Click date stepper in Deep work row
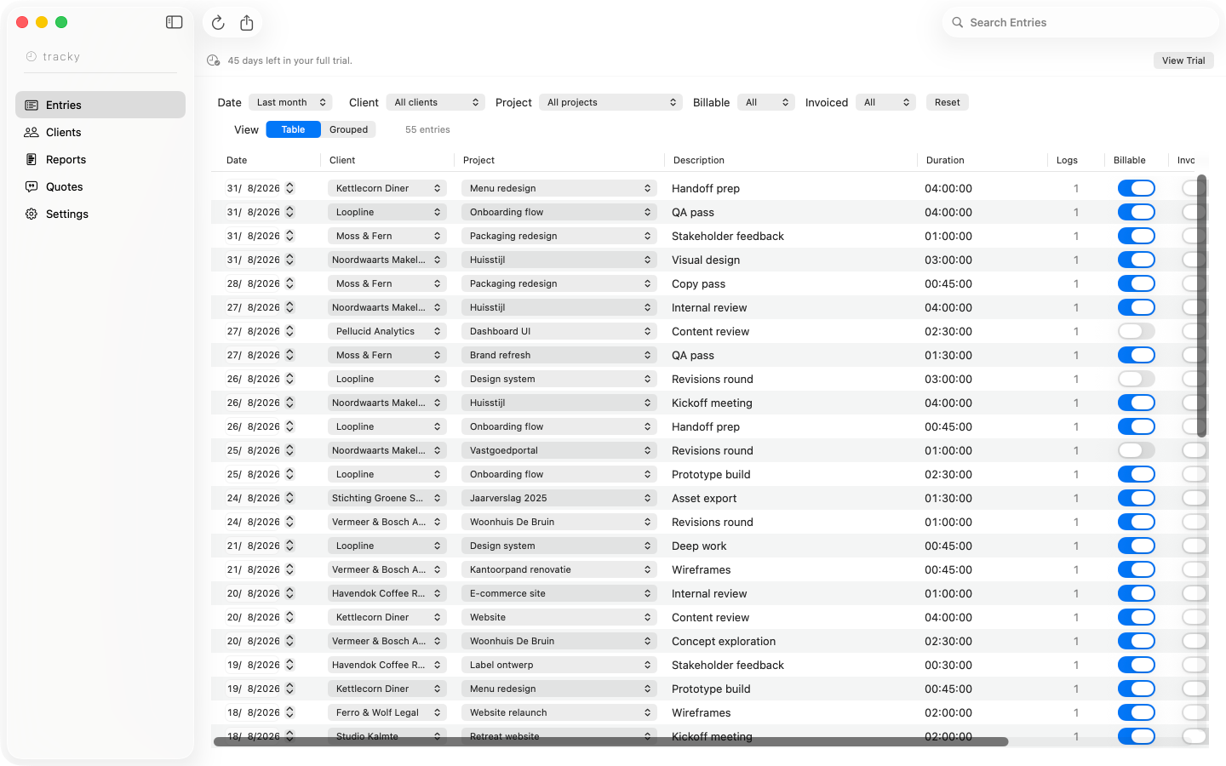The width and height of the screenshot is (1226, 766). point(289,546)
